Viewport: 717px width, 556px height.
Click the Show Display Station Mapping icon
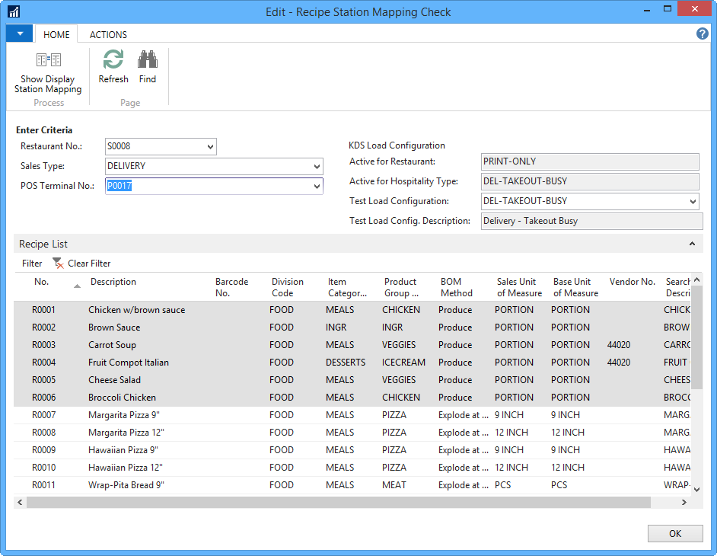tap(48, 60)
